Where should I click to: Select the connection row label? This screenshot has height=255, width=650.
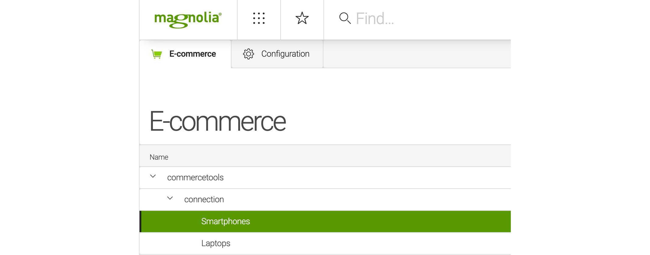[x=204, y=199]
